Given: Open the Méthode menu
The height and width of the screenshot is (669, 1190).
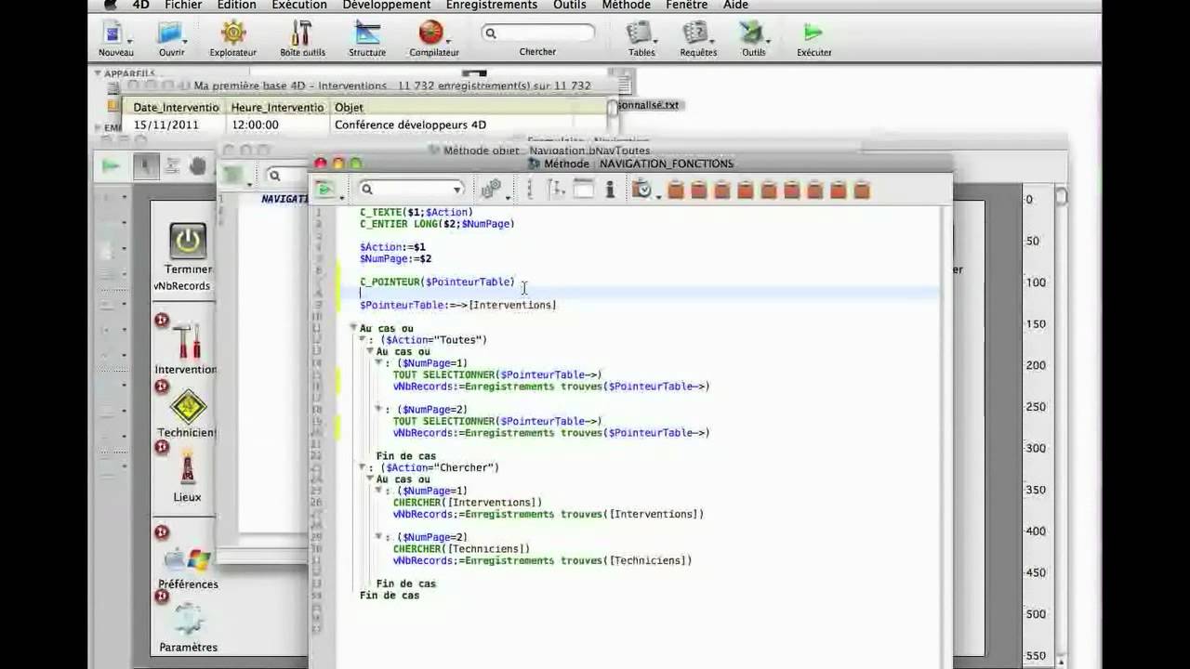Looking at the screenshot, I should [627, 5].
